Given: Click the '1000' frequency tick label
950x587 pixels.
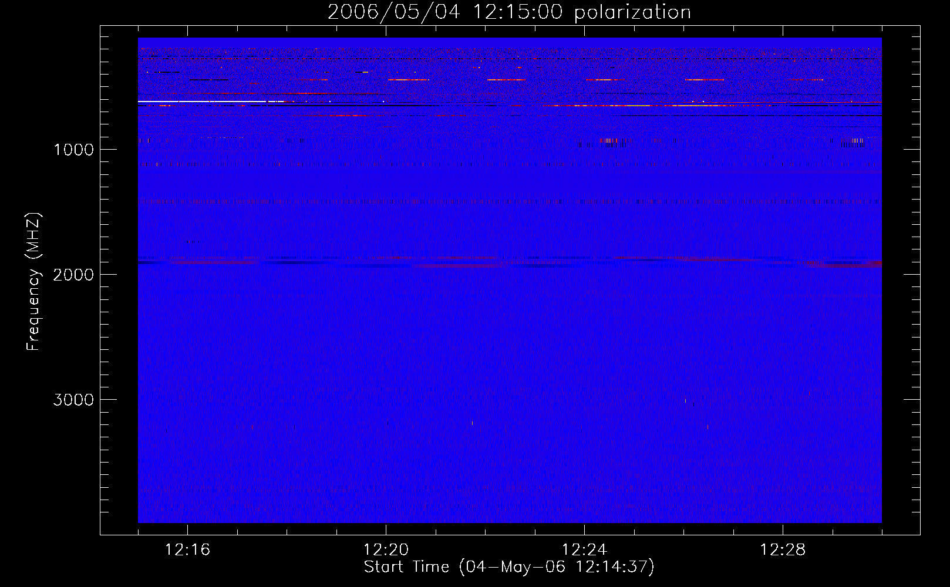Looking at the screenshot, I should pos(73,150).
